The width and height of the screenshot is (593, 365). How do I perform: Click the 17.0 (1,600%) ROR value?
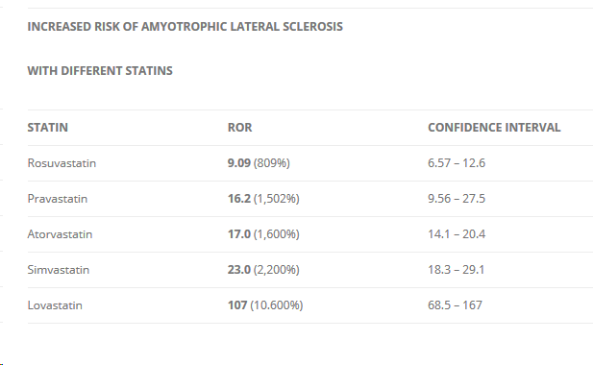[263, 234]
